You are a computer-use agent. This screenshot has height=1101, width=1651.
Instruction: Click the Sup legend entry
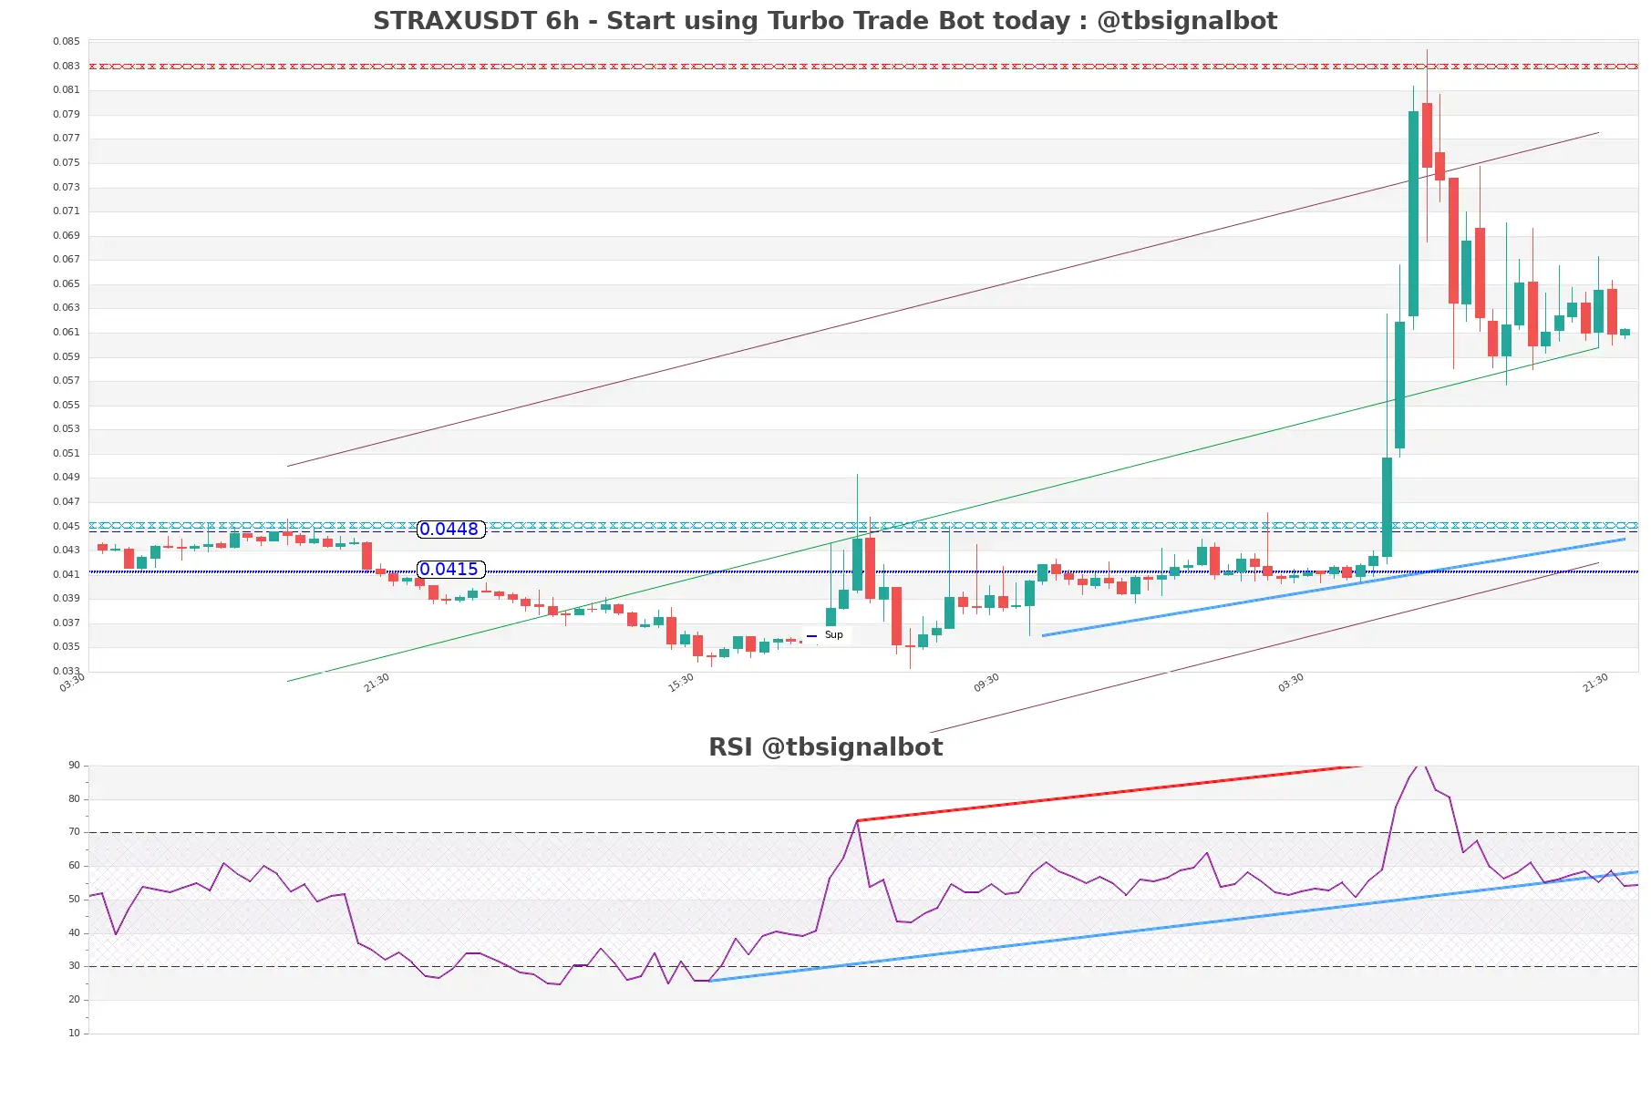pos(825,635)
